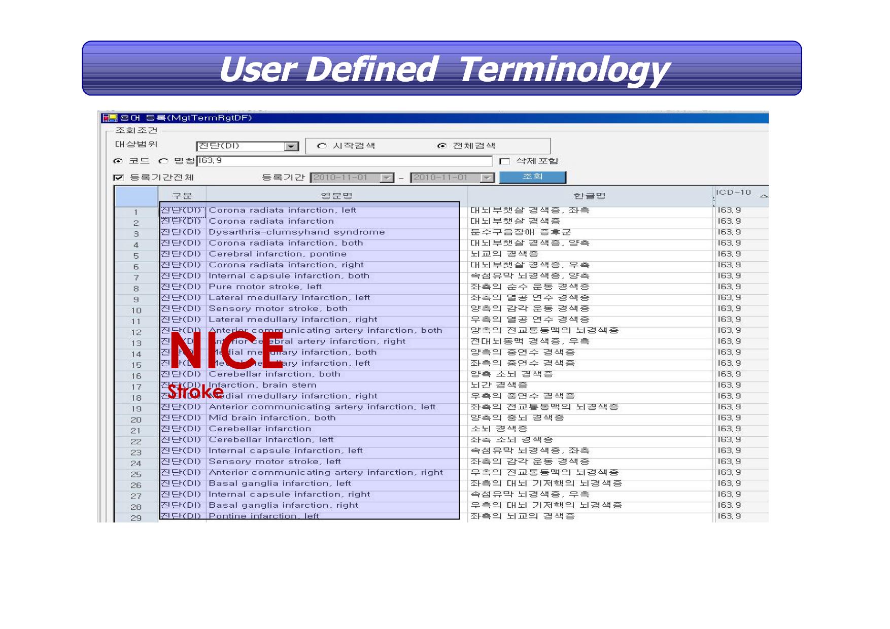The image size is (890, 629).
Task: Select row header number 10
Action: (x=136, y=310)
